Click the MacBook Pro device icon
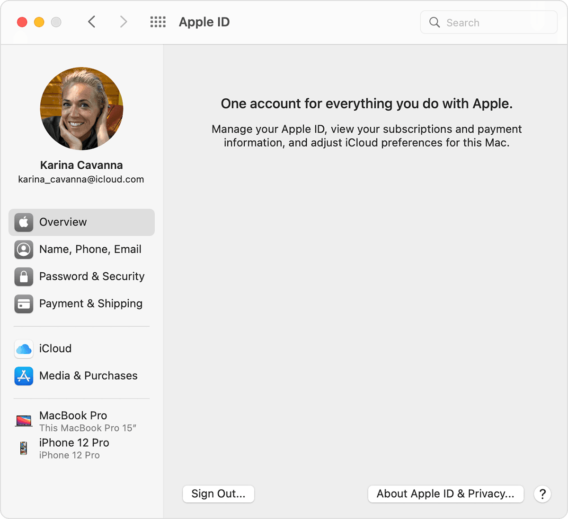This screenshot has width=568, height=519. (x=24, y=420)
